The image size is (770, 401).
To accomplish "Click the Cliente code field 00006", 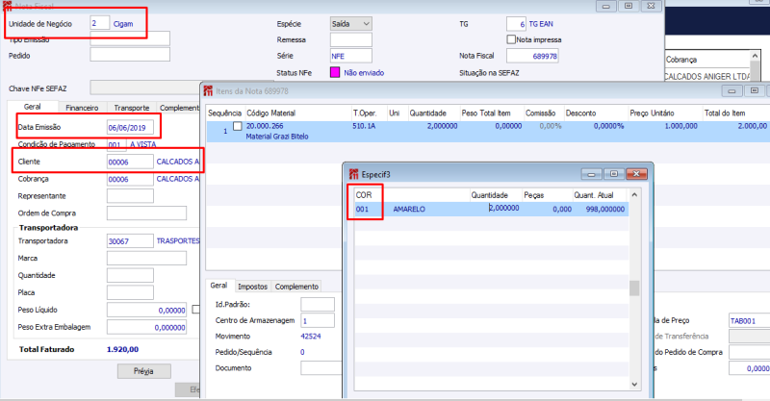I will (130, 162).
